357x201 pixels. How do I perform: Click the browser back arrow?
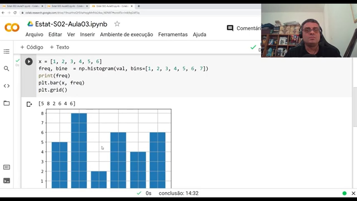(x=3, y=13)
